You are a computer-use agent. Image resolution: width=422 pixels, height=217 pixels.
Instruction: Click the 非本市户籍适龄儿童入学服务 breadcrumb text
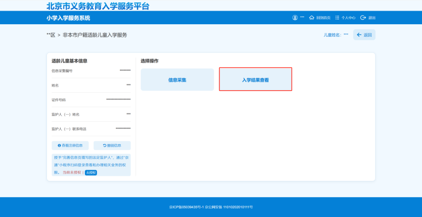click(x=95, y=35)
